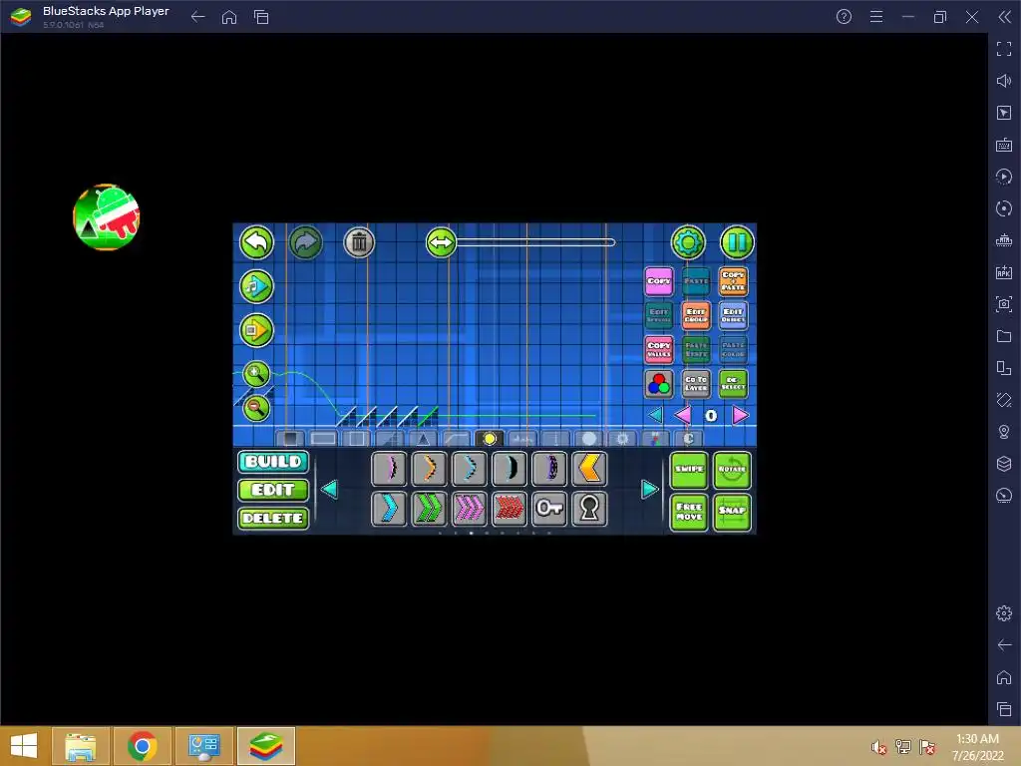Go to next layer with pink right arrow

741,415
